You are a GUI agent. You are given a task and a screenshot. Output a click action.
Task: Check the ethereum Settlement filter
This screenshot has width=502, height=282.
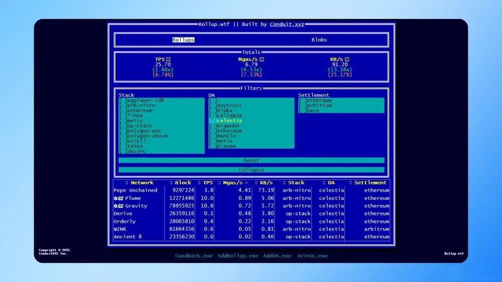(302, 100)
